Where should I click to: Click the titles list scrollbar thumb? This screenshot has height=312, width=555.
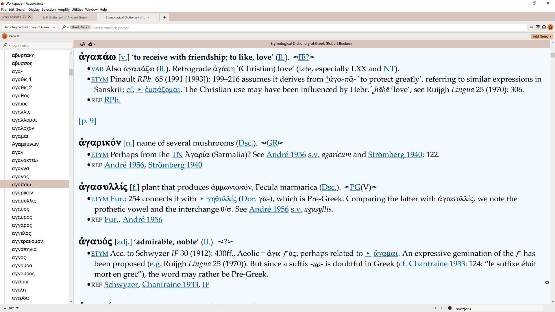tap(71, 72)
